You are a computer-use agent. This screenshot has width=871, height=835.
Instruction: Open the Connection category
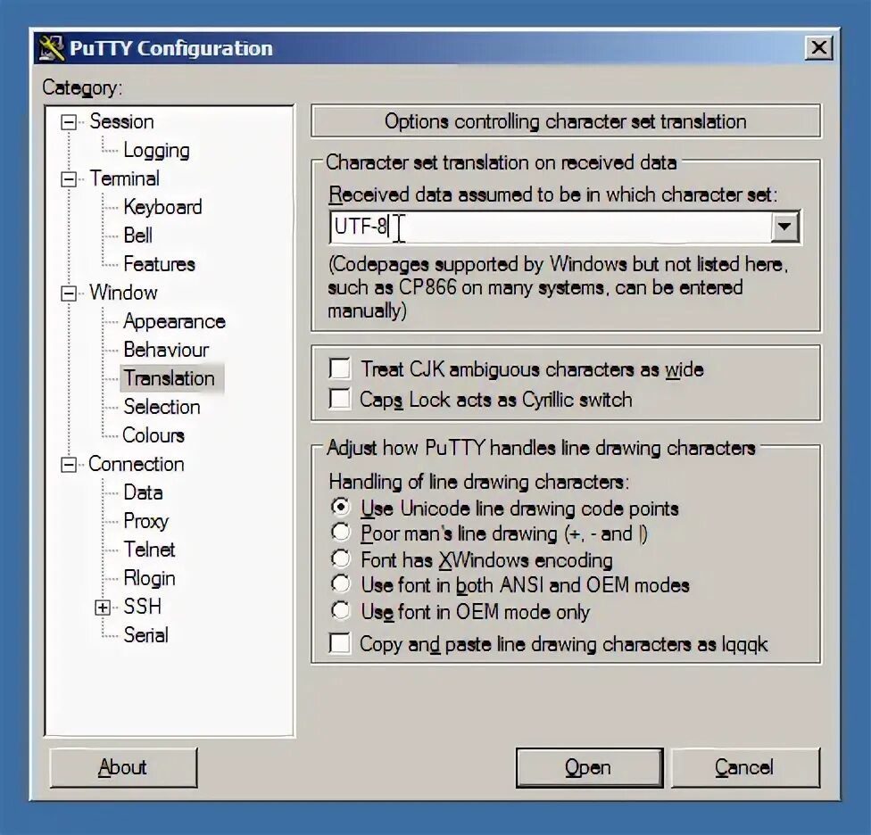click(137, 464)
